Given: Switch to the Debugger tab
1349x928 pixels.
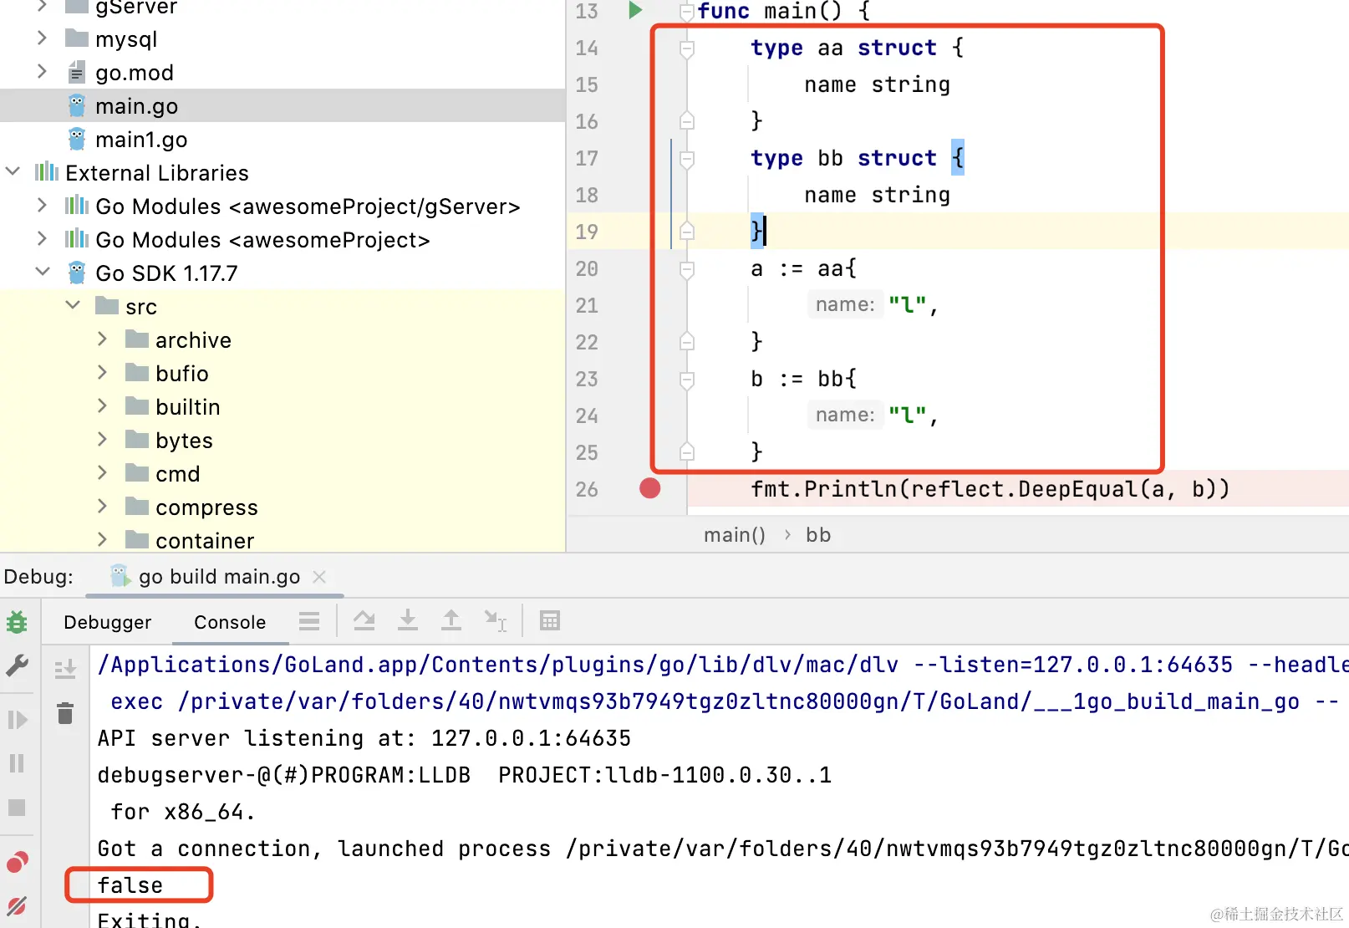Looking at the screenshot, I should point(108,622).
